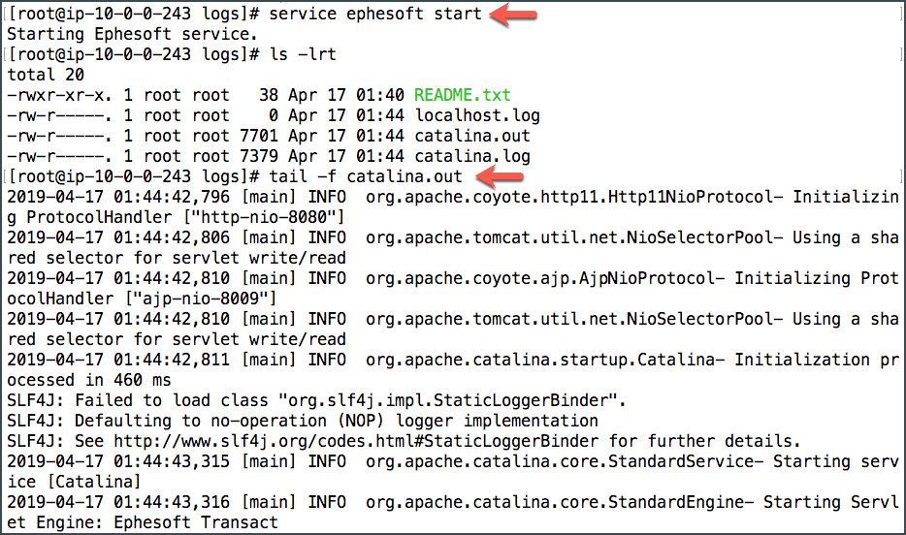Image resolution: width=906 pixels, height=535 pixels.
Task: Click 'SLF4J: Failed to load class' line
Action: [x=316, y=400]
